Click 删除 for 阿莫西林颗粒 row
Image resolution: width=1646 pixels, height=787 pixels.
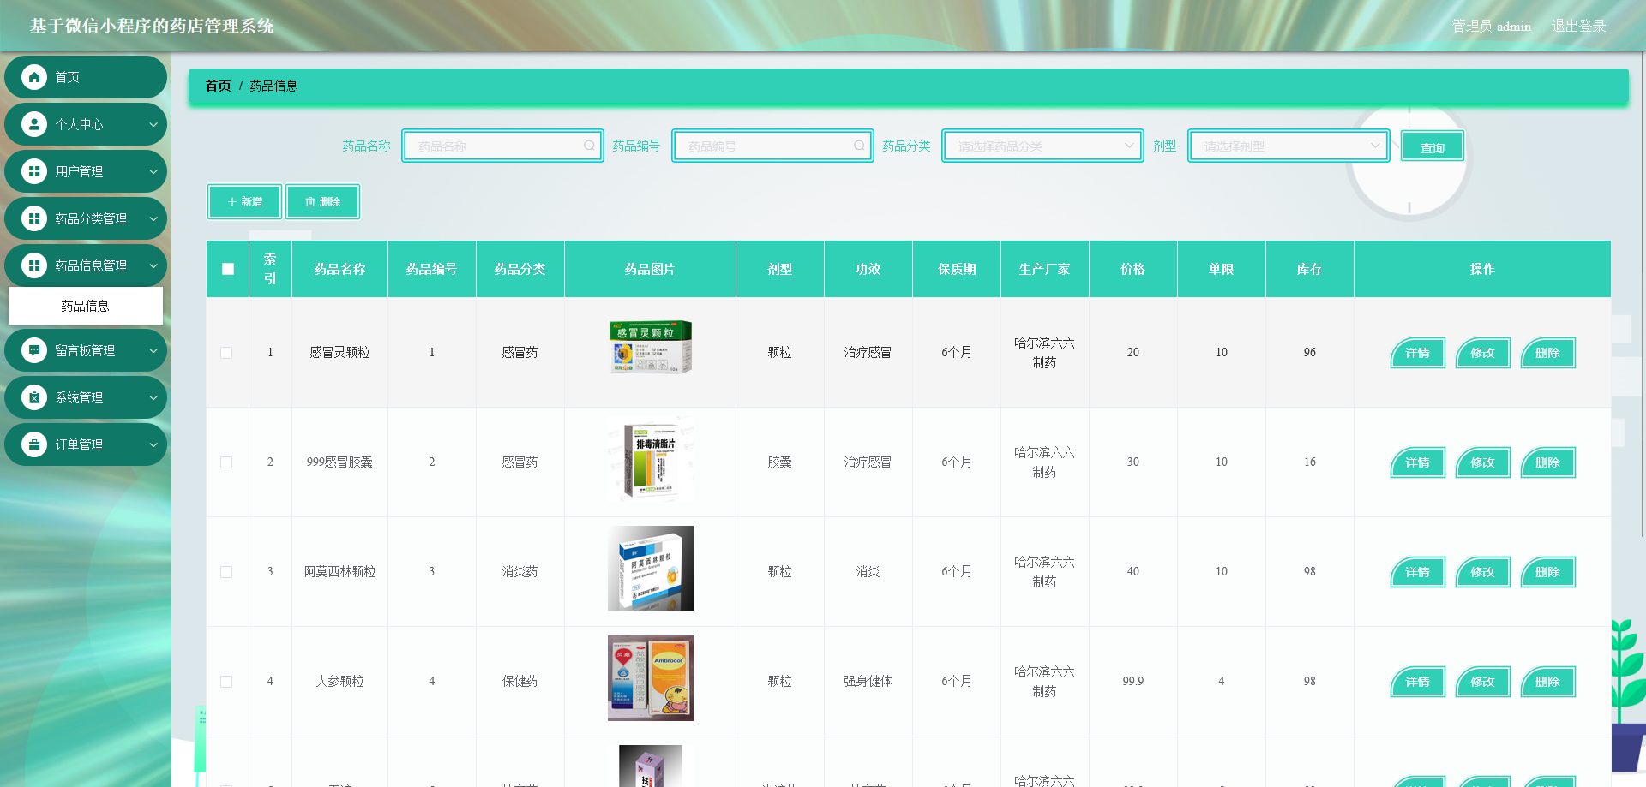[1547, 572]
